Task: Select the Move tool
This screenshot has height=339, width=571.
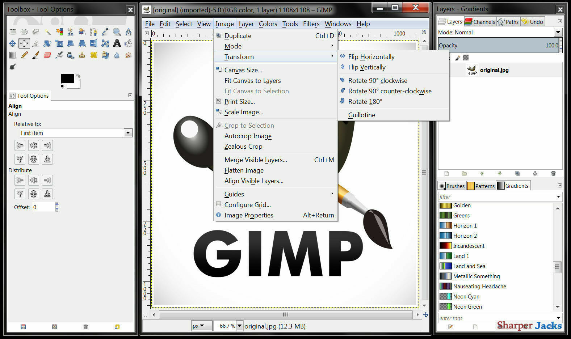Action: coord(13,43)
